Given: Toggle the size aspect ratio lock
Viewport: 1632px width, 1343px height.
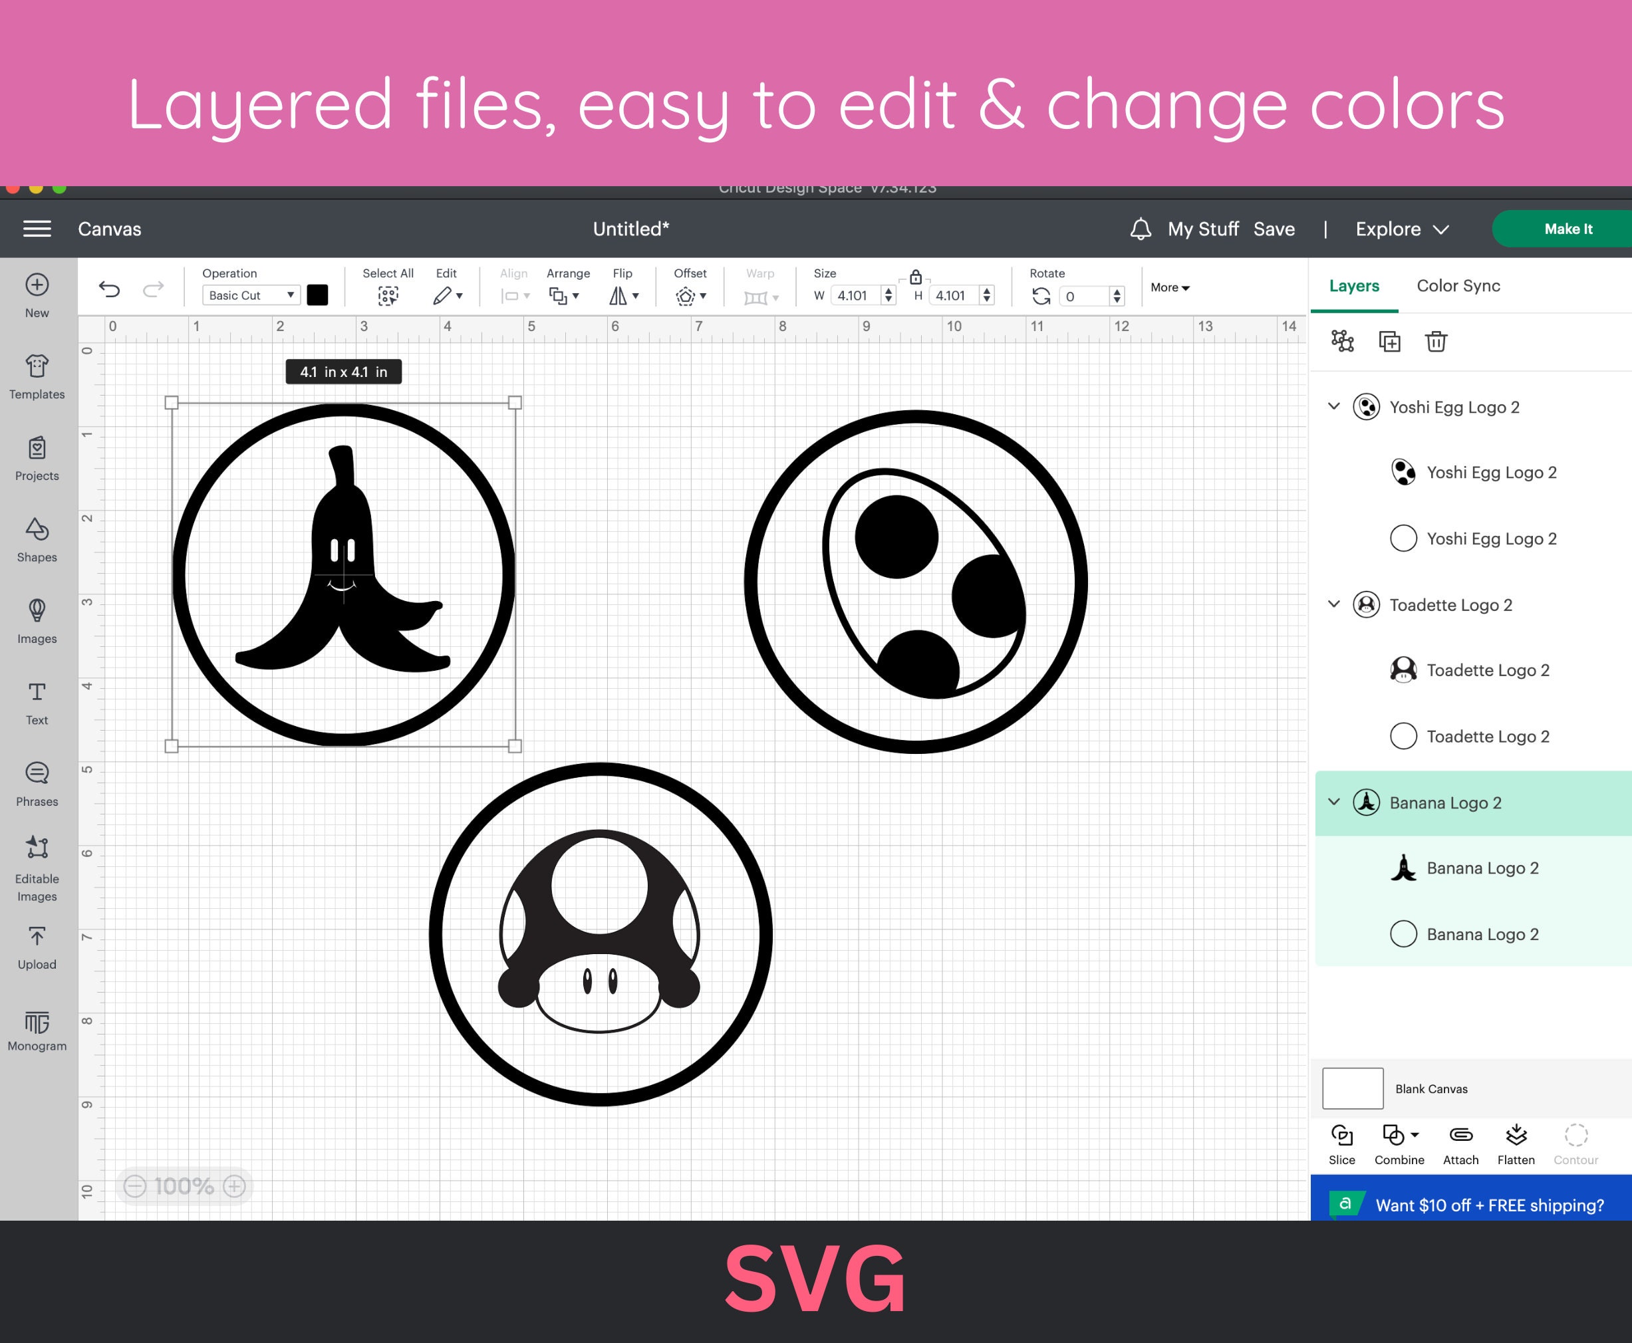Looking at the screenshot, I should (916, 277).
